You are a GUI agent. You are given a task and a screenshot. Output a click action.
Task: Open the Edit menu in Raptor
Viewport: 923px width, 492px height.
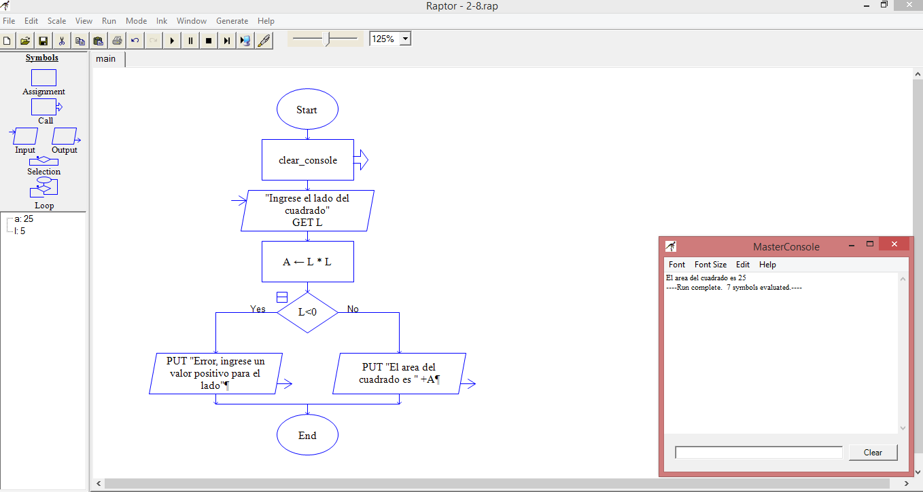[31, 21]
